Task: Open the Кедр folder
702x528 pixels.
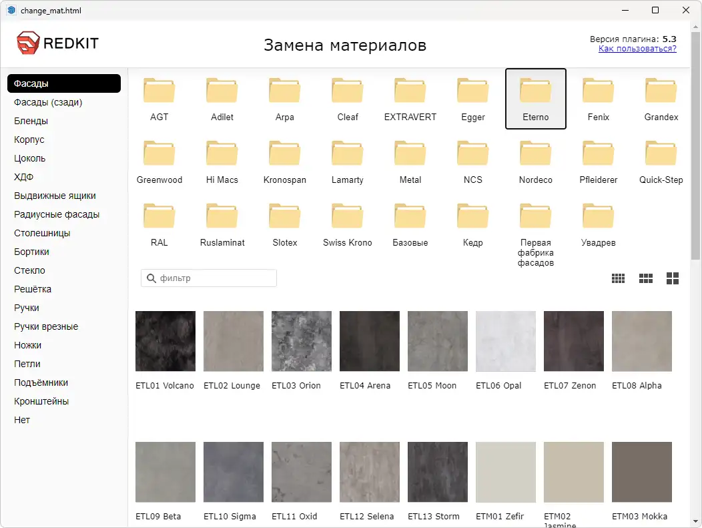Action: (x=472, y=219)
